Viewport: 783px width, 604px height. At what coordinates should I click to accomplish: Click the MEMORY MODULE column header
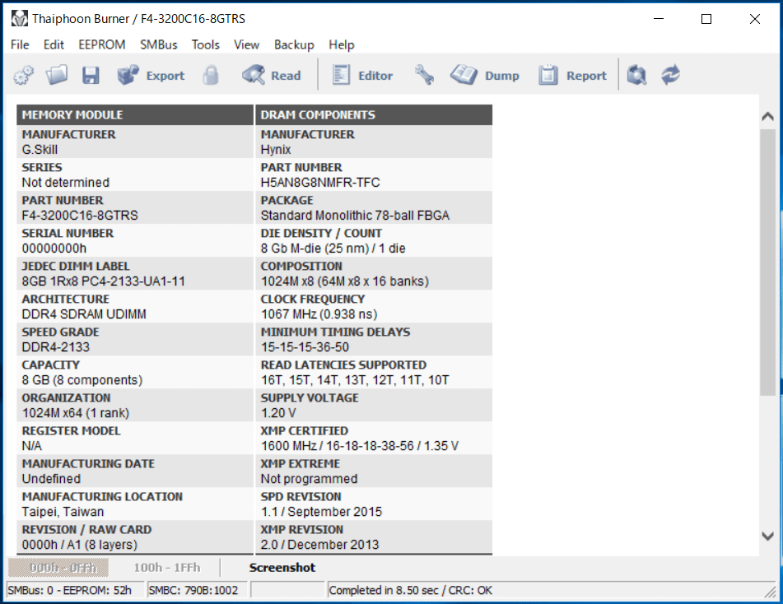click(135, 115)
